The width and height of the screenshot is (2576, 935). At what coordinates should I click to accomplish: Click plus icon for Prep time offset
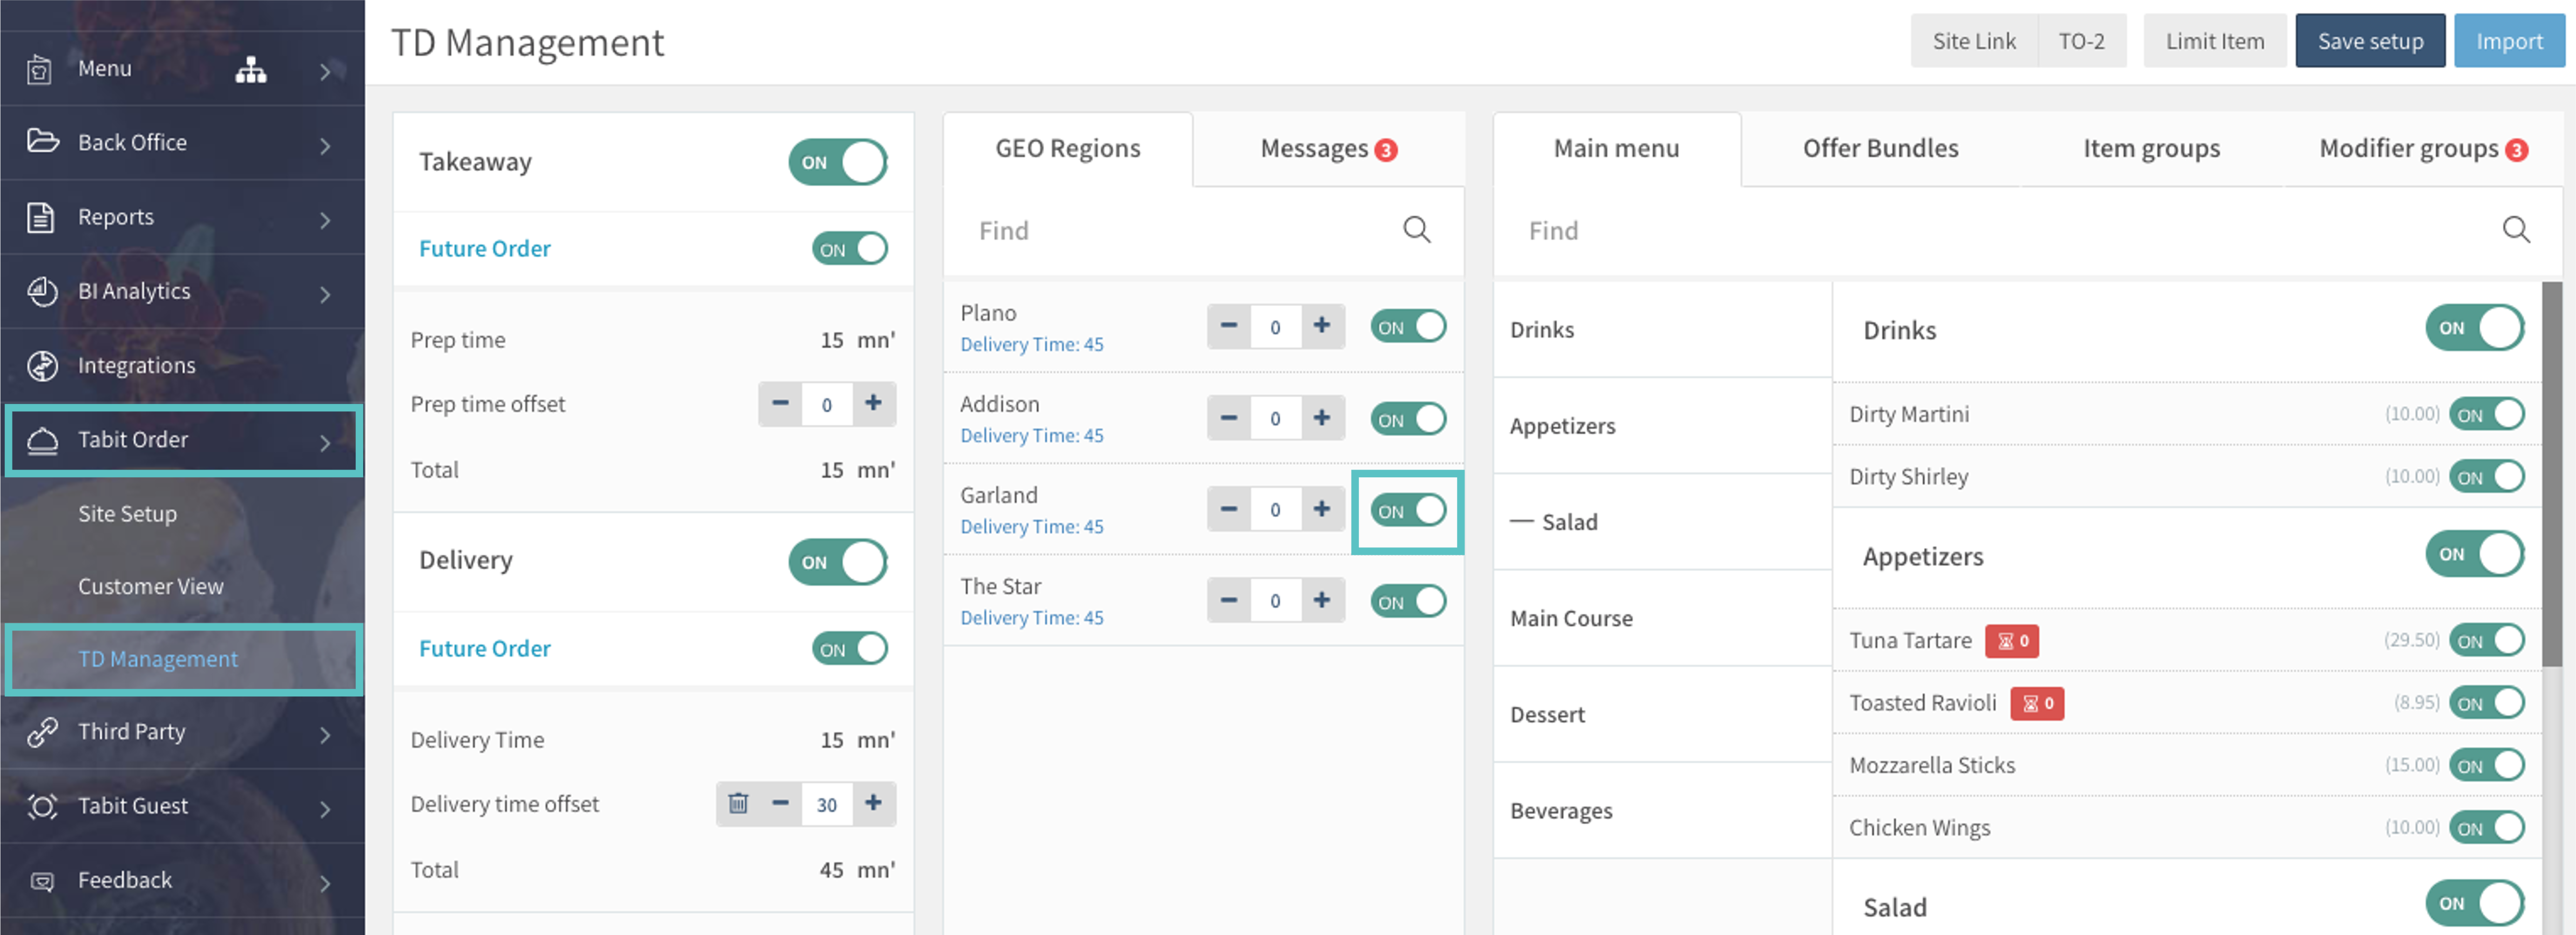[873, 403]
